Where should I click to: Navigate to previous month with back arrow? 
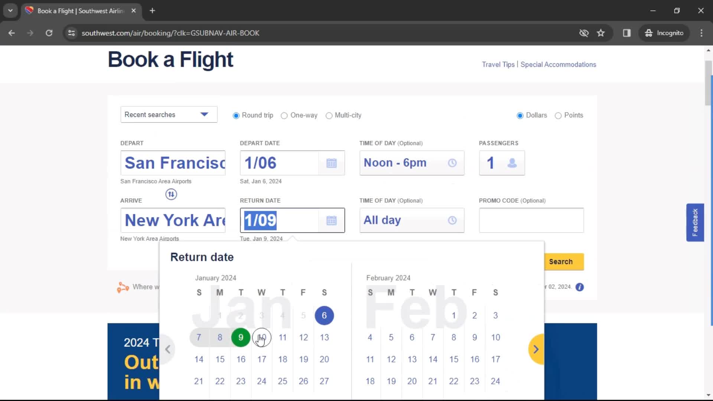coord(168,348)
